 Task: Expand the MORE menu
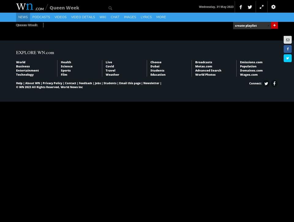click(x=161, y=17)
